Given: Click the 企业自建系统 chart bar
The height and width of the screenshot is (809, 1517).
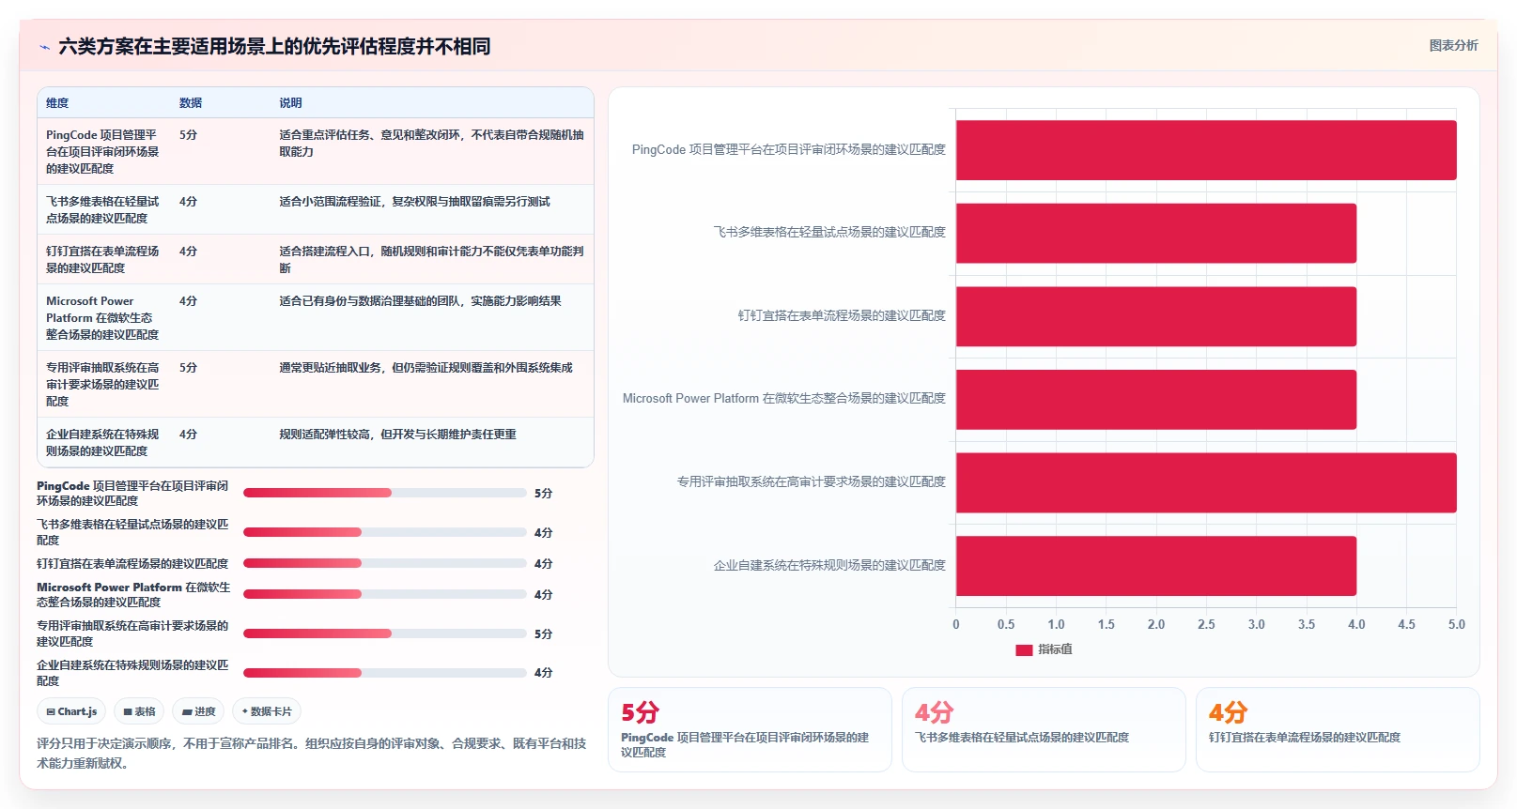Looking at the screenshot, I should (x=1156, y=566).
